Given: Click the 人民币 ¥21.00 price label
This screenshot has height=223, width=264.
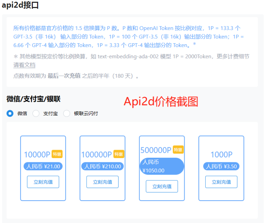Looking at the screenshot, I should point(43,166).
